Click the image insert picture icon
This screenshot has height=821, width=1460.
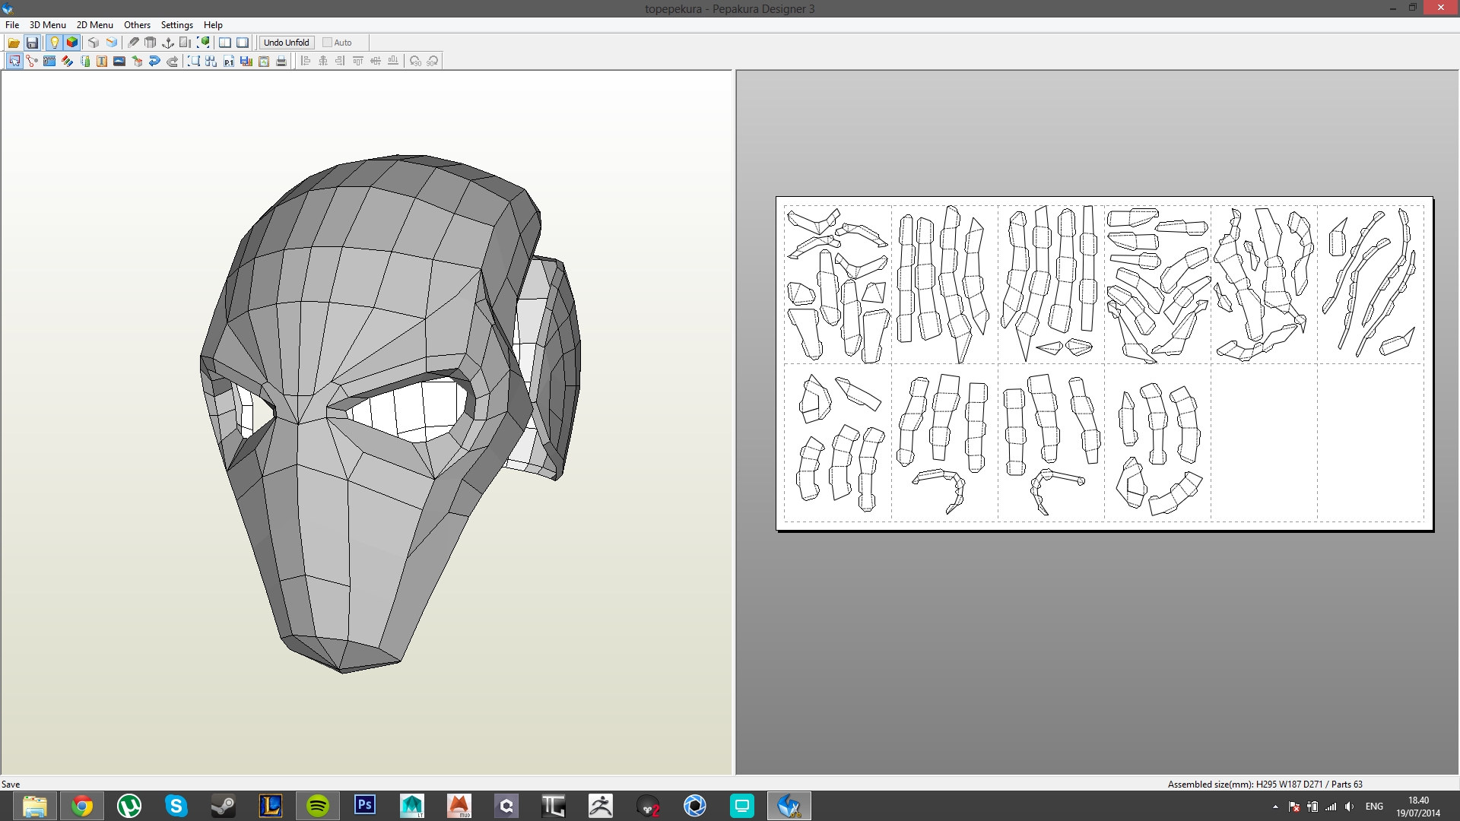tap(119, 61)
